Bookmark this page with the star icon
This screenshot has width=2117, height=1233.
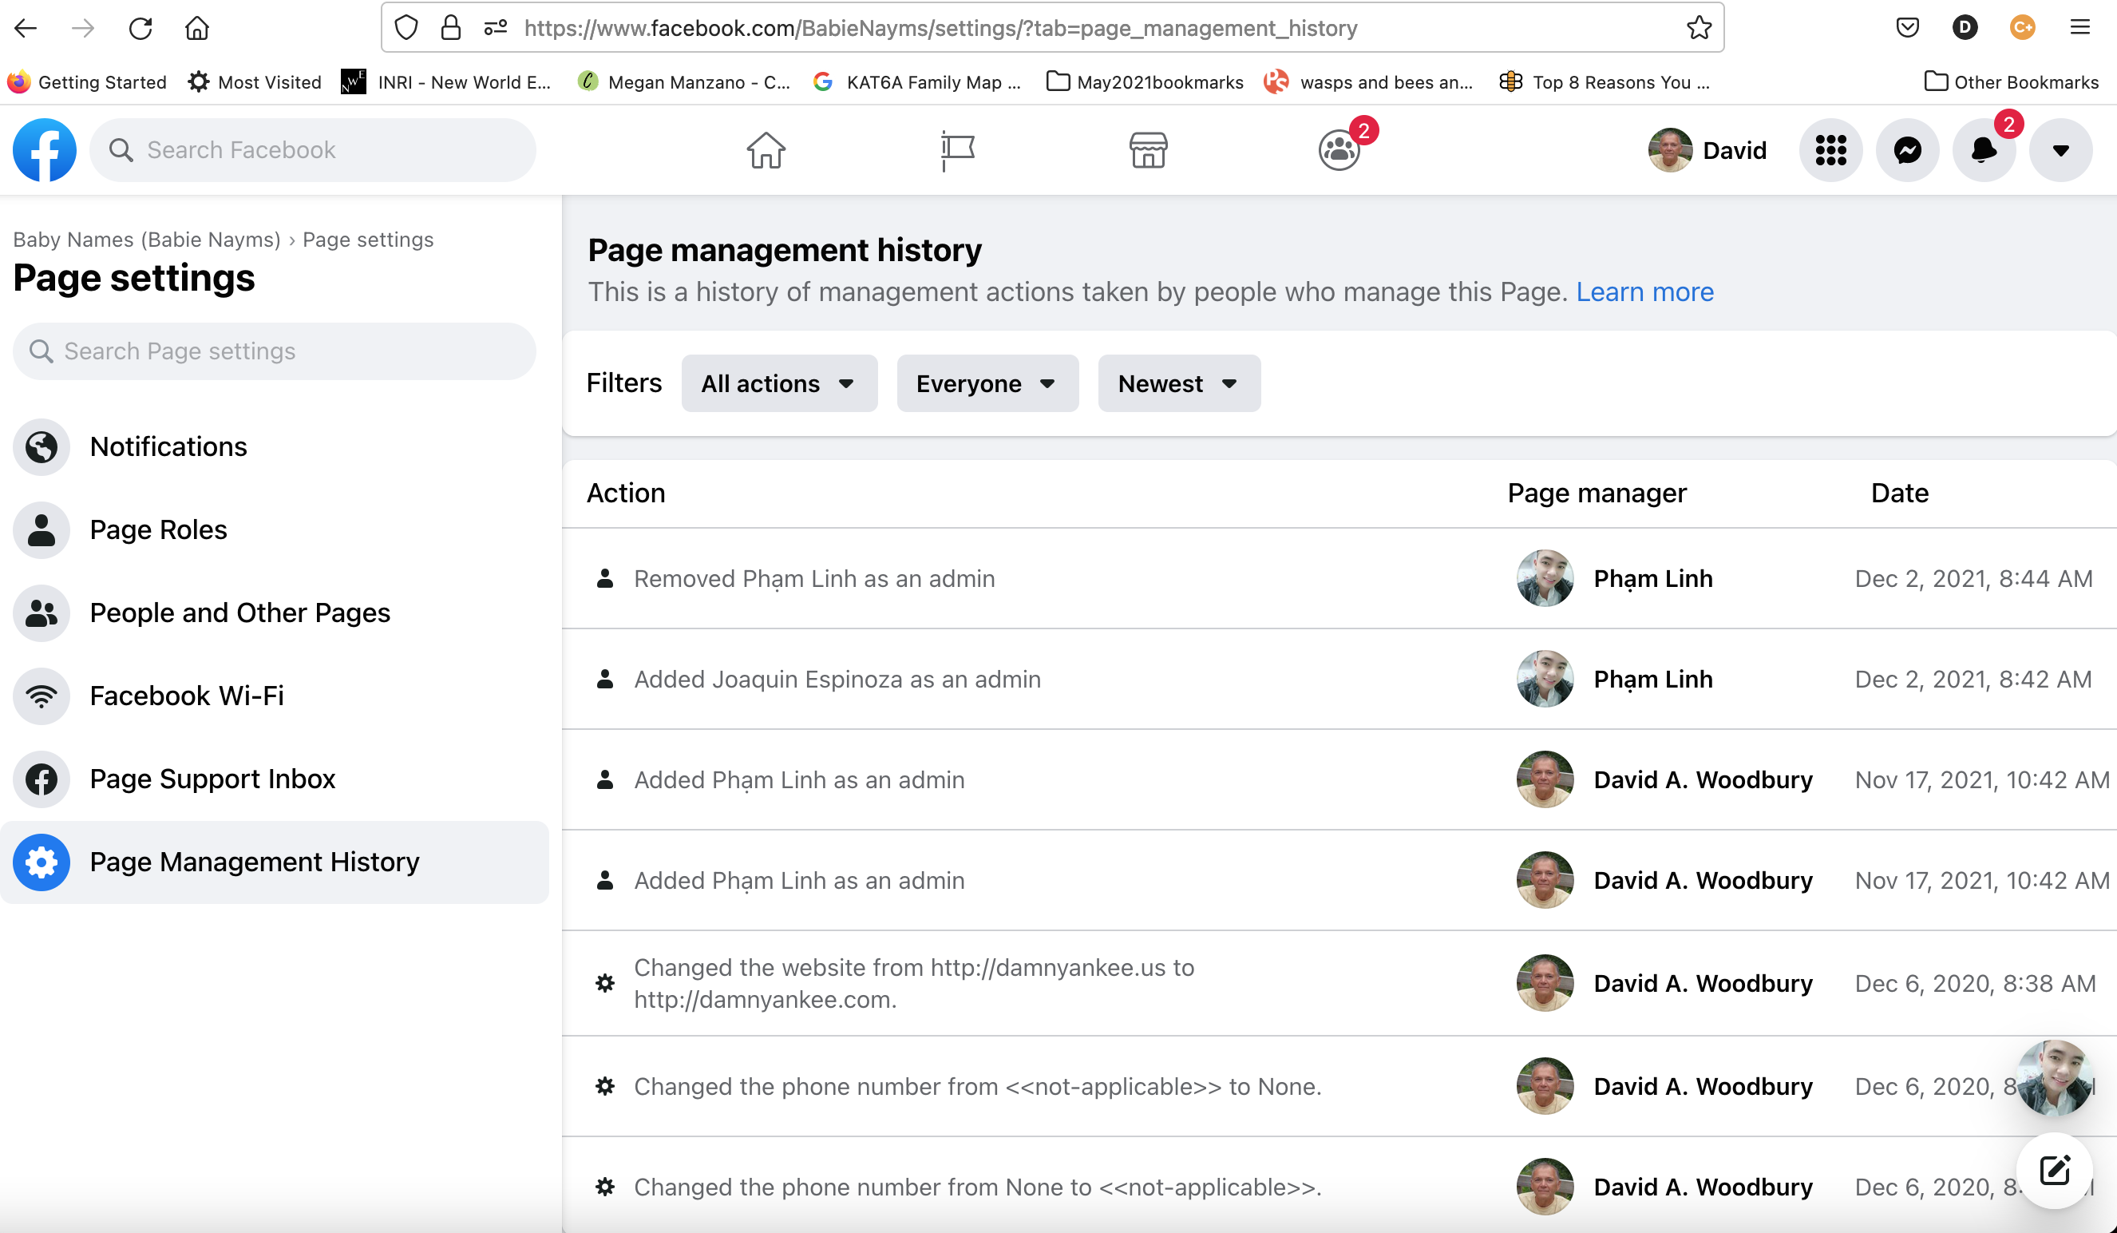point(1698,28)
